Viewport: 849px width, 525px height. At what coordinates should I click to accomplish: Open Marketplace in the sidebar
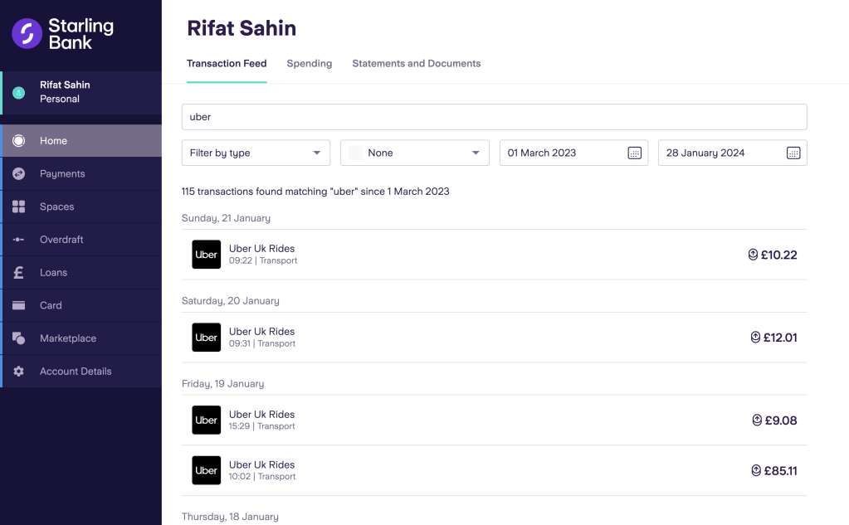(81, 338)
